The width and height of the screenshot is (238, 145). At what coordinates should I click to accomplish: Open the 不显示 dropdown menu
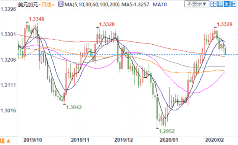pyautogui.click(x=197, y=4)
